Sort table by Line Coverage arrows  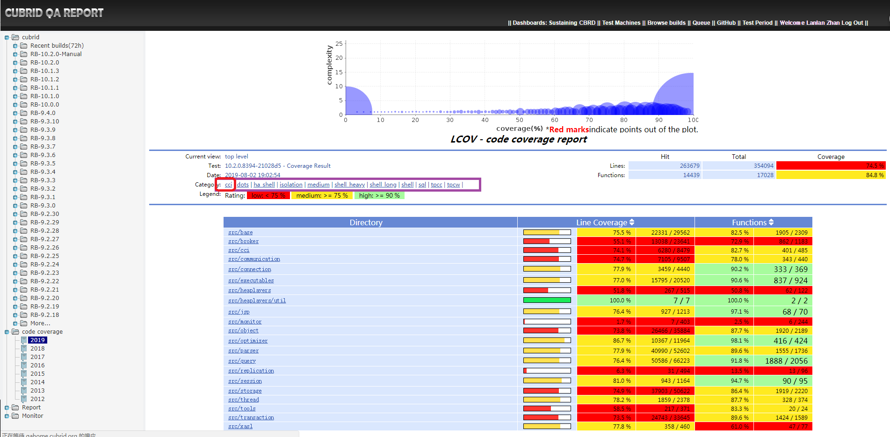(632, 222)
